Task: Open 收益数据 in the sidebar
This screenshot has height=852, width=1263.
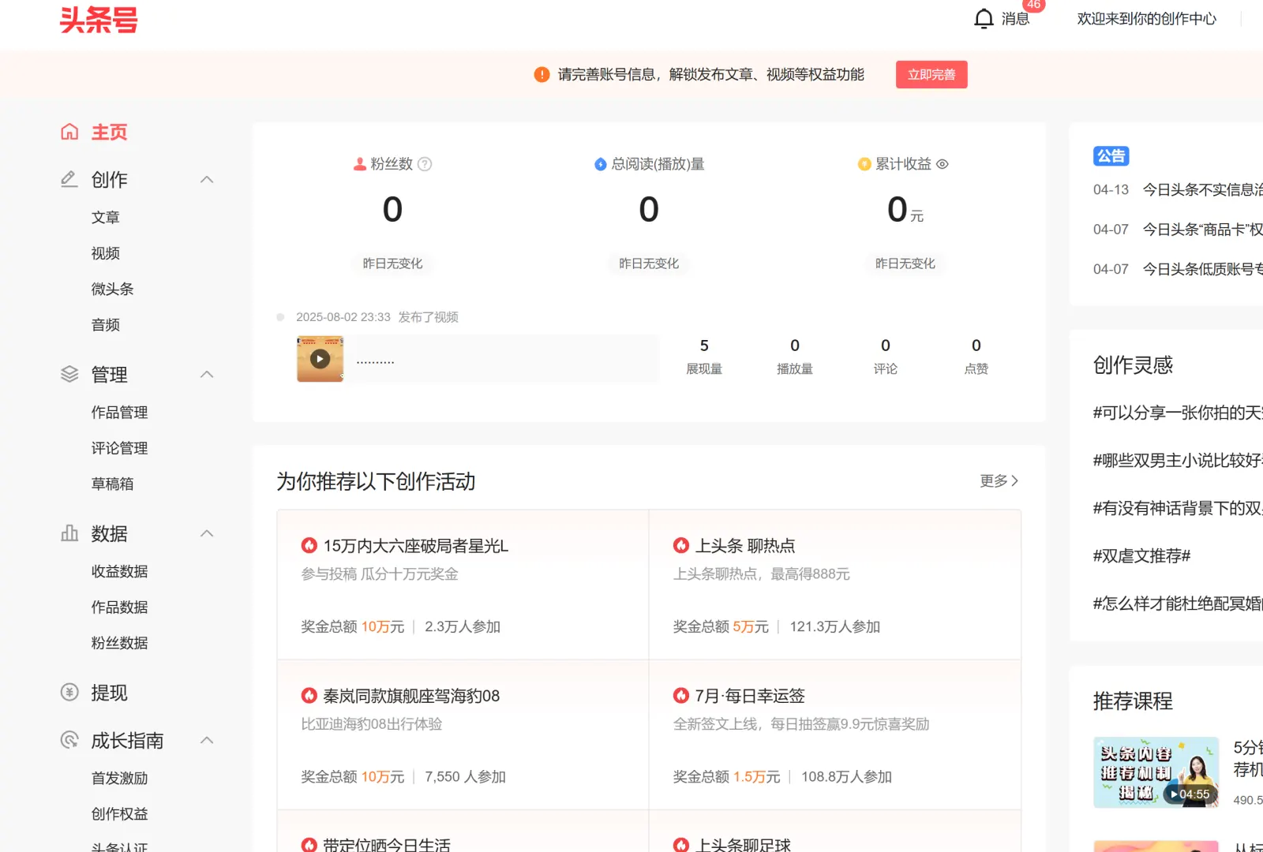Action: (x=119, y=571)
